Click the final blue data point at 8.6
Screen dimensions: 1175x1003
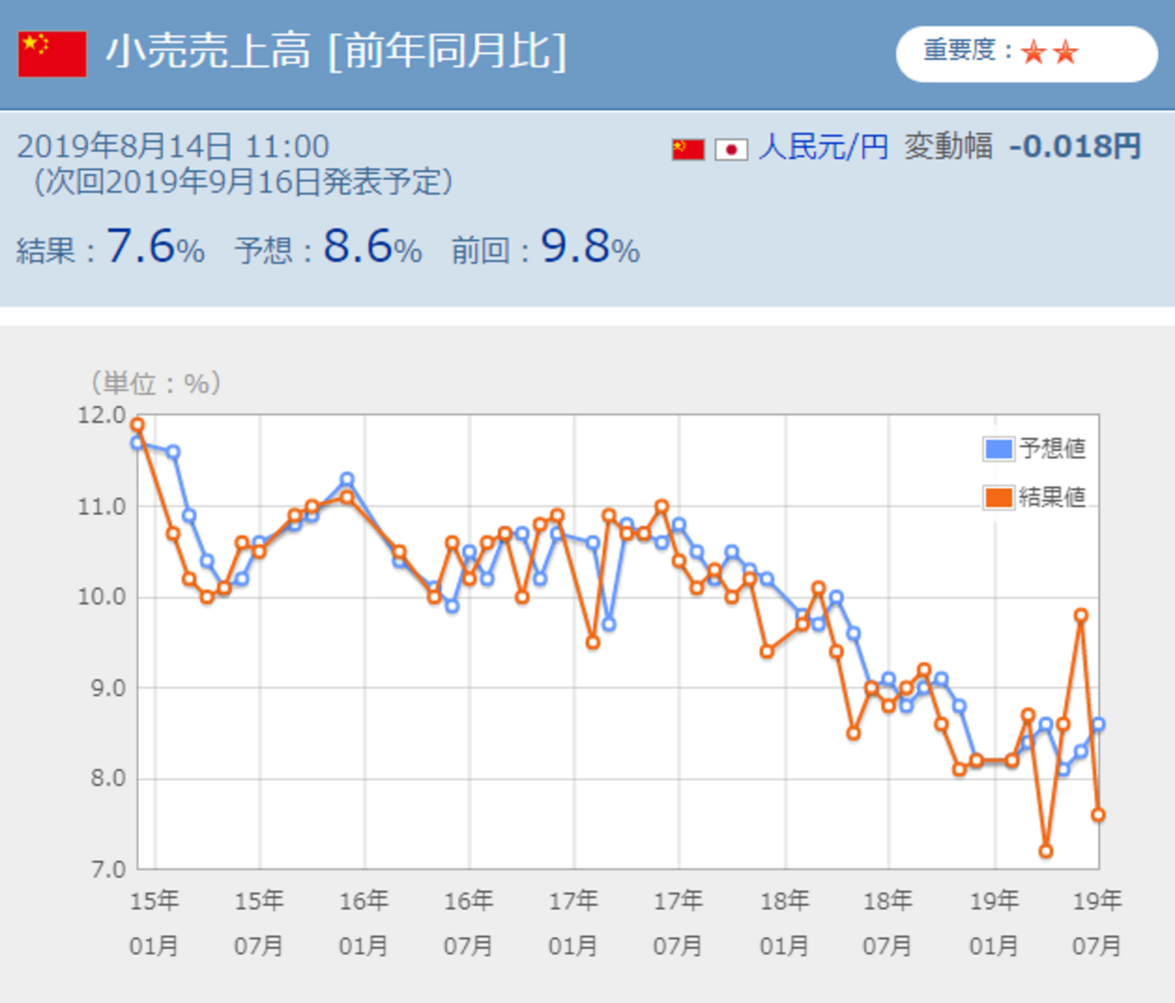click(x=1098, y=724)
